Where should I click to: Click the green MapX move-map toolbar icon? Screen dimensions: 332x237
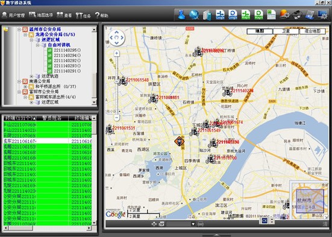pos(246,15)
